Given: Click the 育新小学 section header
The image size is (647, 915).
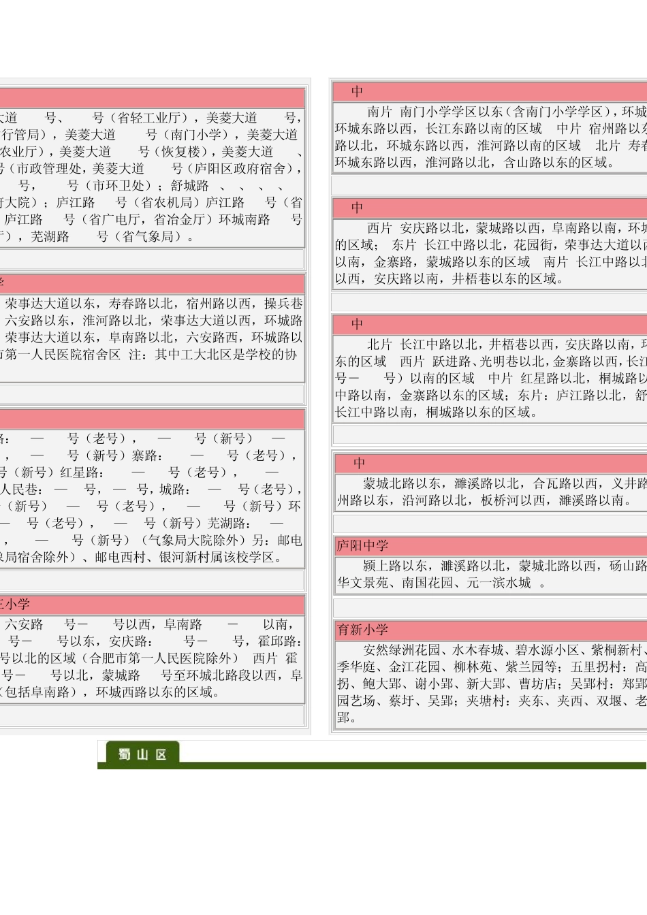Looking at the screenshot, I should click(x=490, y=630).
